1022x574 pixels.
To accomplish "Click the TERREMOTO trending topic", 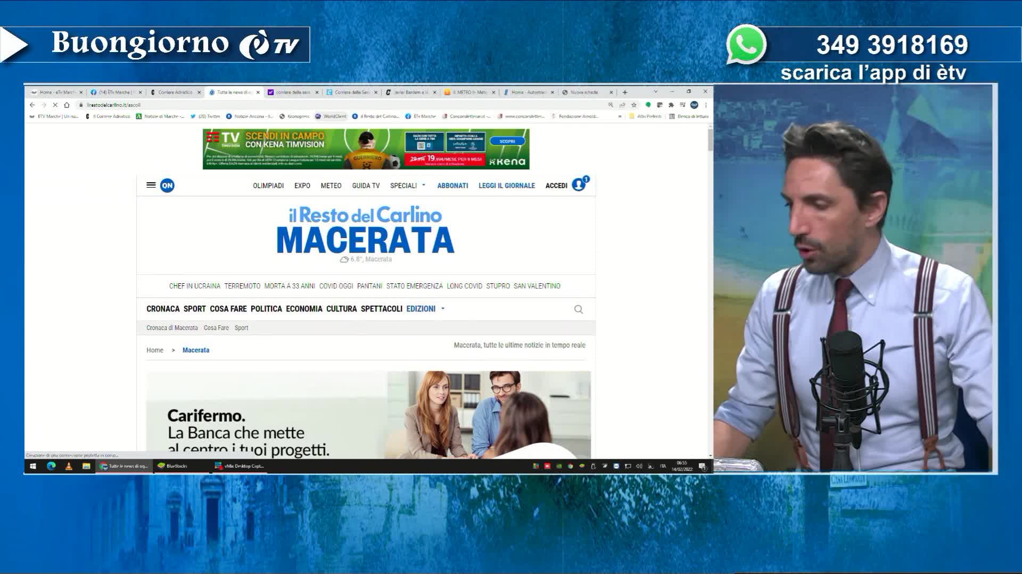I will point(242,286).
